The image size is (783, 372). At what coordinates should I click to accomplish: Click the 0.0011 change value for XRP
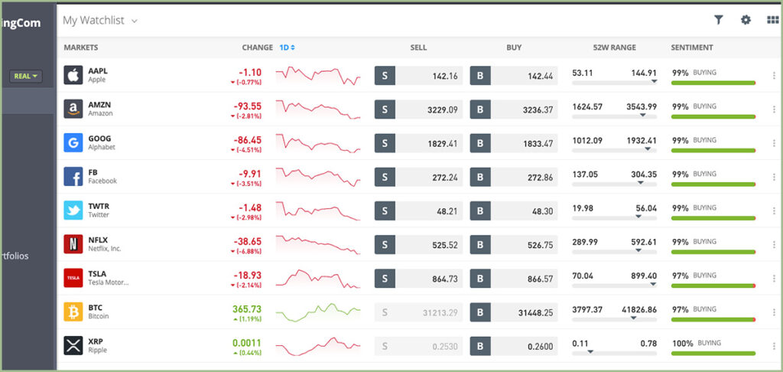tap(247, 343)
